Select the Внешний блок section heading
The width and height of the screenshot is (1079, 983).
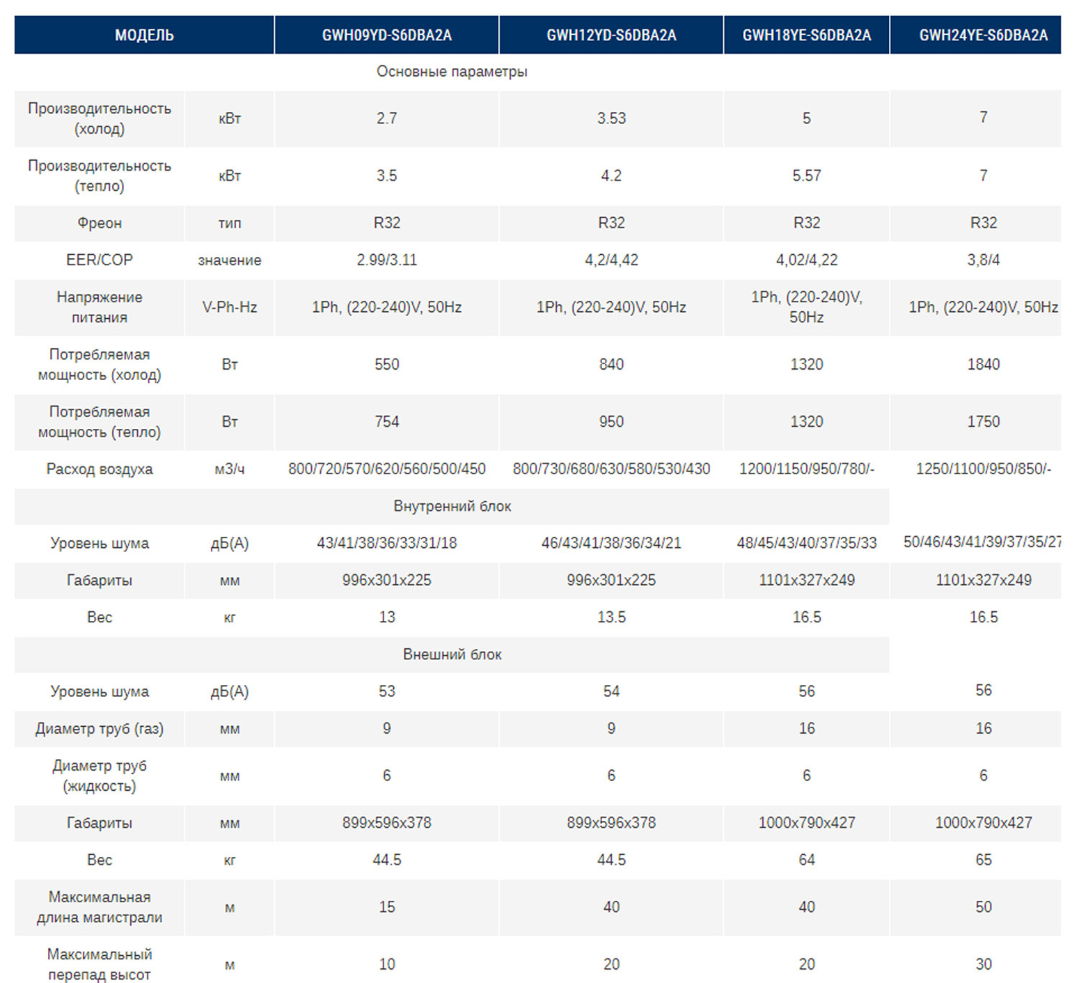pyautogui.click(x=452, y=654)
